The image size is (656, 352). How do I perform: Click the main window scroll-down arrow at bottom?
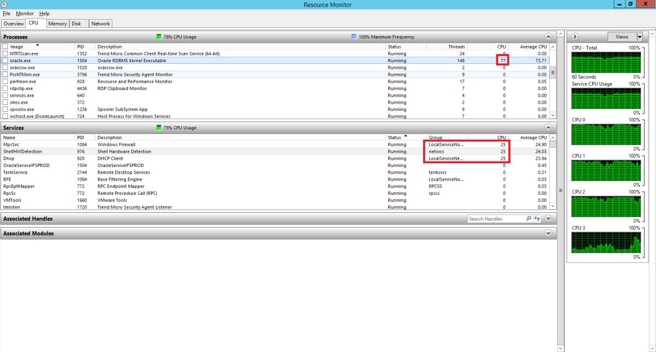coord(560,348)
